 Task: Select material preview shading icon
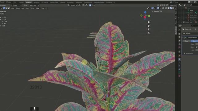[x=171, y=8]
